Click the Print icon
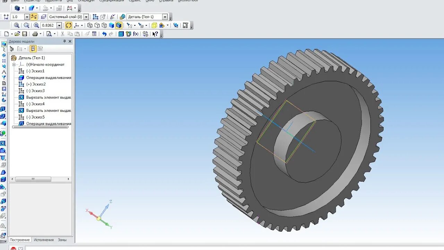444x250 pixels. (x=35, y=34)
